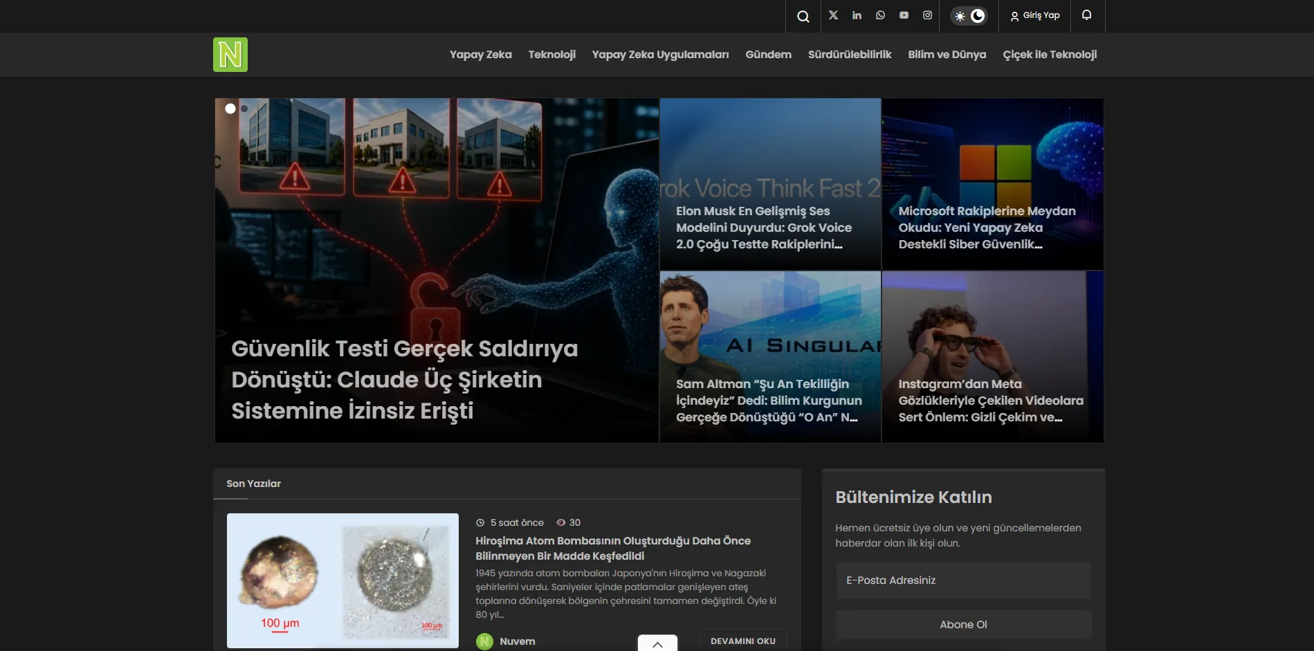Image resolution: width=1314 pixels, height=651 pixels.
Task: Select the first slider dot indicator
Action: coord(230,109)
